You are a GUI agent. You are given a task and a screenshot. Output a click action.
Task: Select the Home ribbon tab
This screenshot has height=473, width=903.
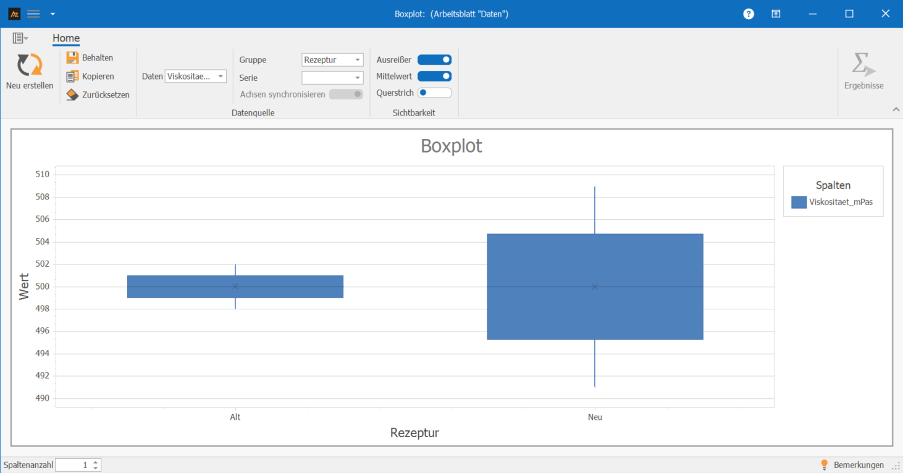(66, 38)
